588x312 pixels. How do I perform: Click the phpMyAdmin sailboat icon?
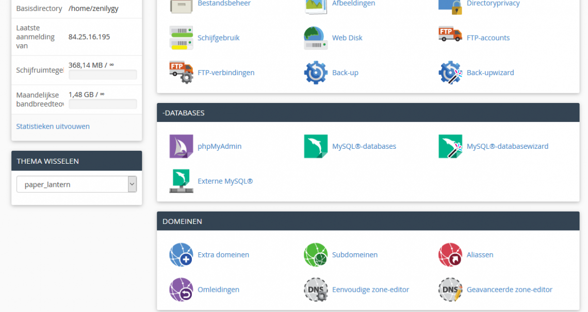point(181,146)
